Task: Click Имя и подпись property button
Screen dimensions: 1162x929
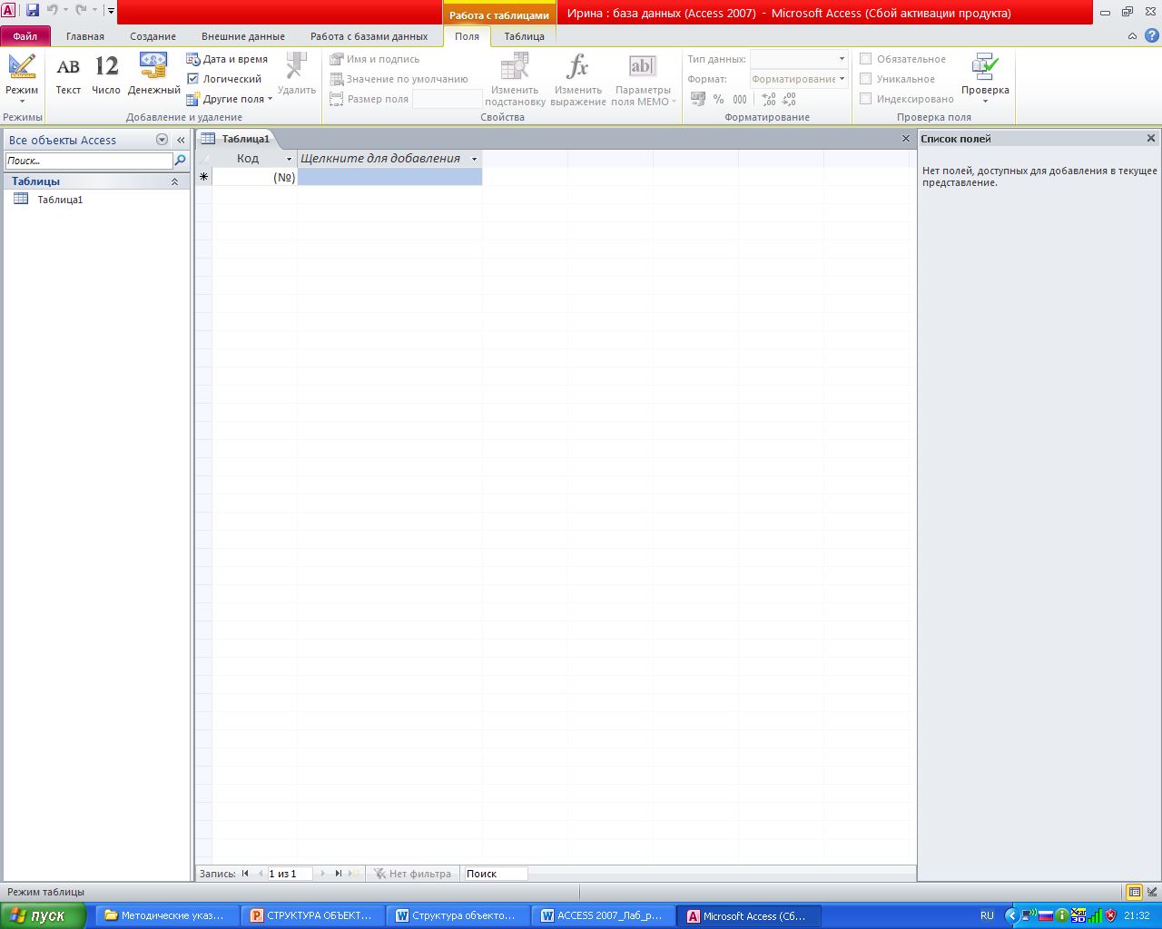Action: point(375,59)
